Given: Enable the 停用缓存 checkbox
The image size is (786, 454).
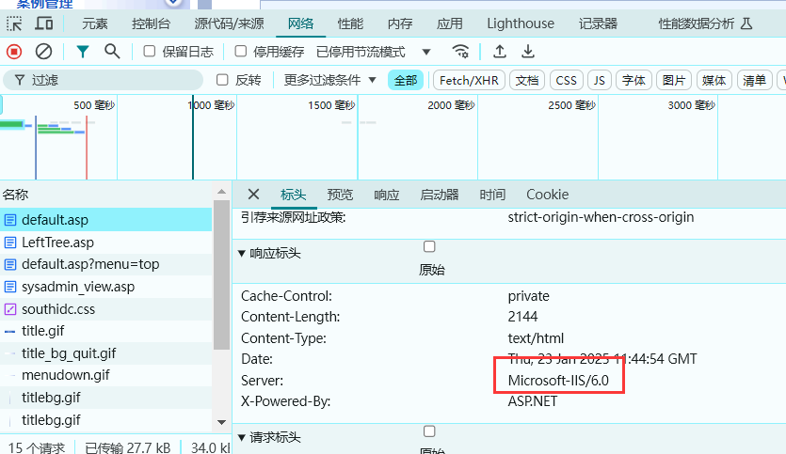Looking at the screenshot, I should pyautogui.click(x=241, y=52).
